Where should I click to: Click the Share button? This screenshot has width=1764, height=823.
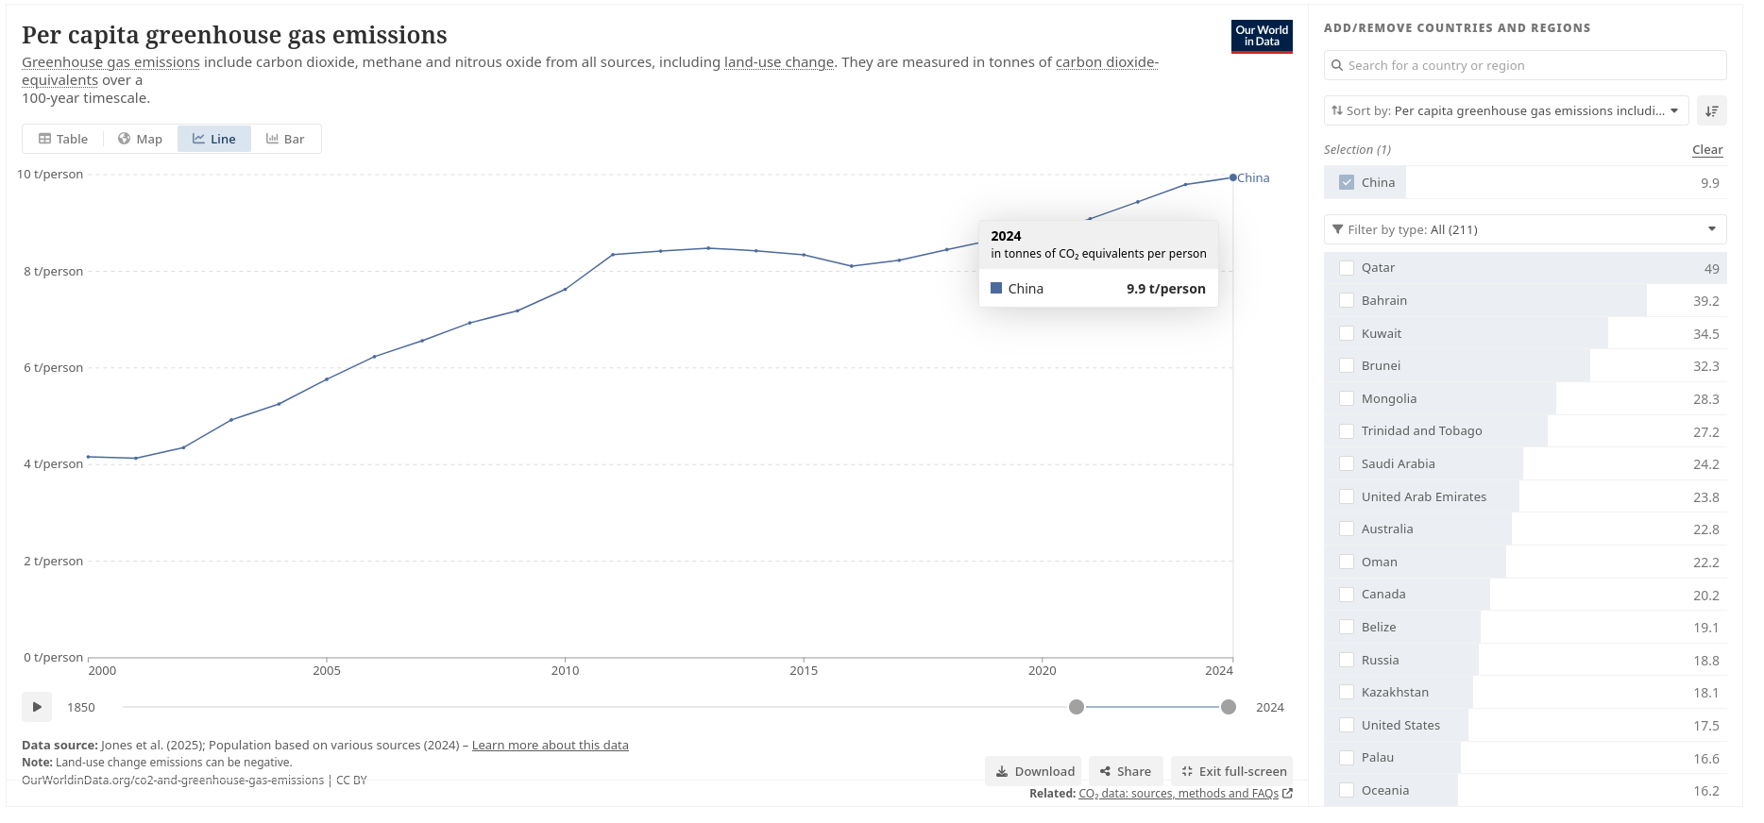pos(1125,771)
